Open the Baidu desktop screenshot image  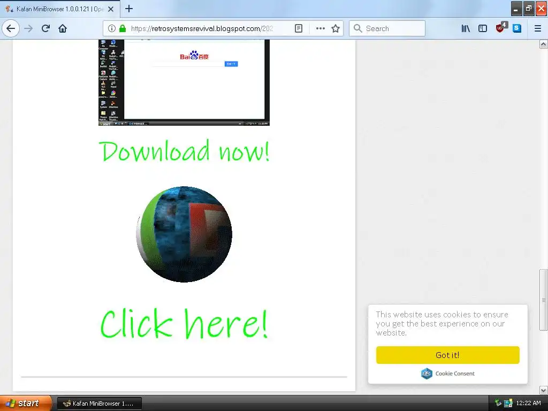click(x=184, y=82)
